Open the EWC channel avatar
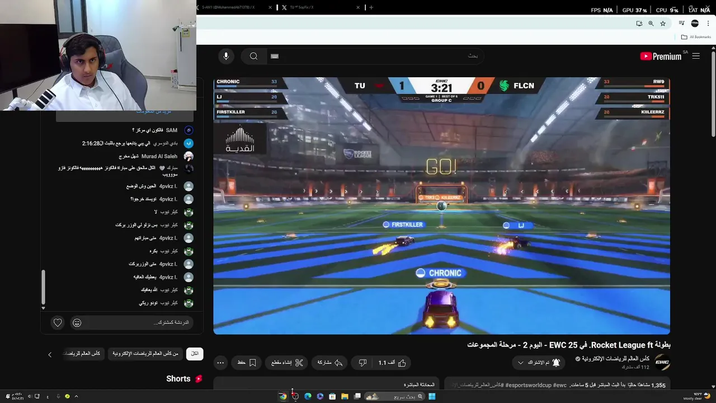This screenshot has height=403, width=716. [662, 362]
